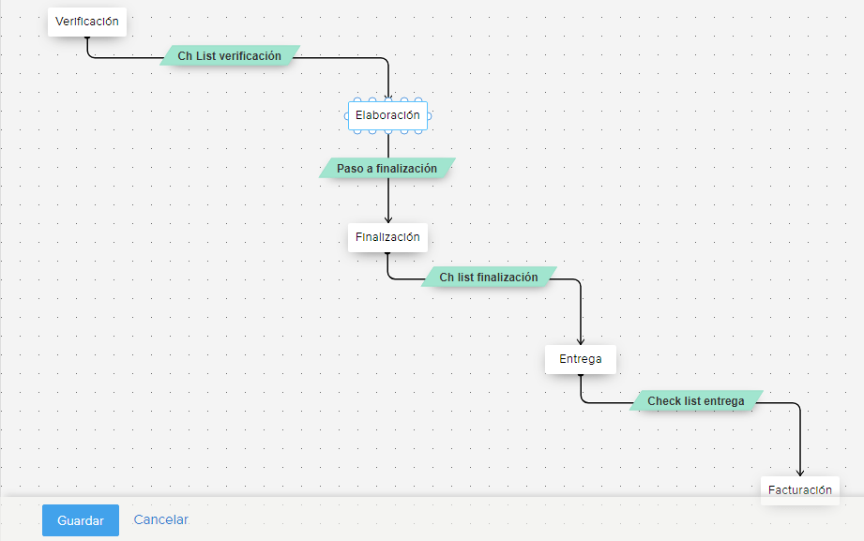
Task: Click Elaboración's top-right corner connection handle
Action: [x=420, y=101]
